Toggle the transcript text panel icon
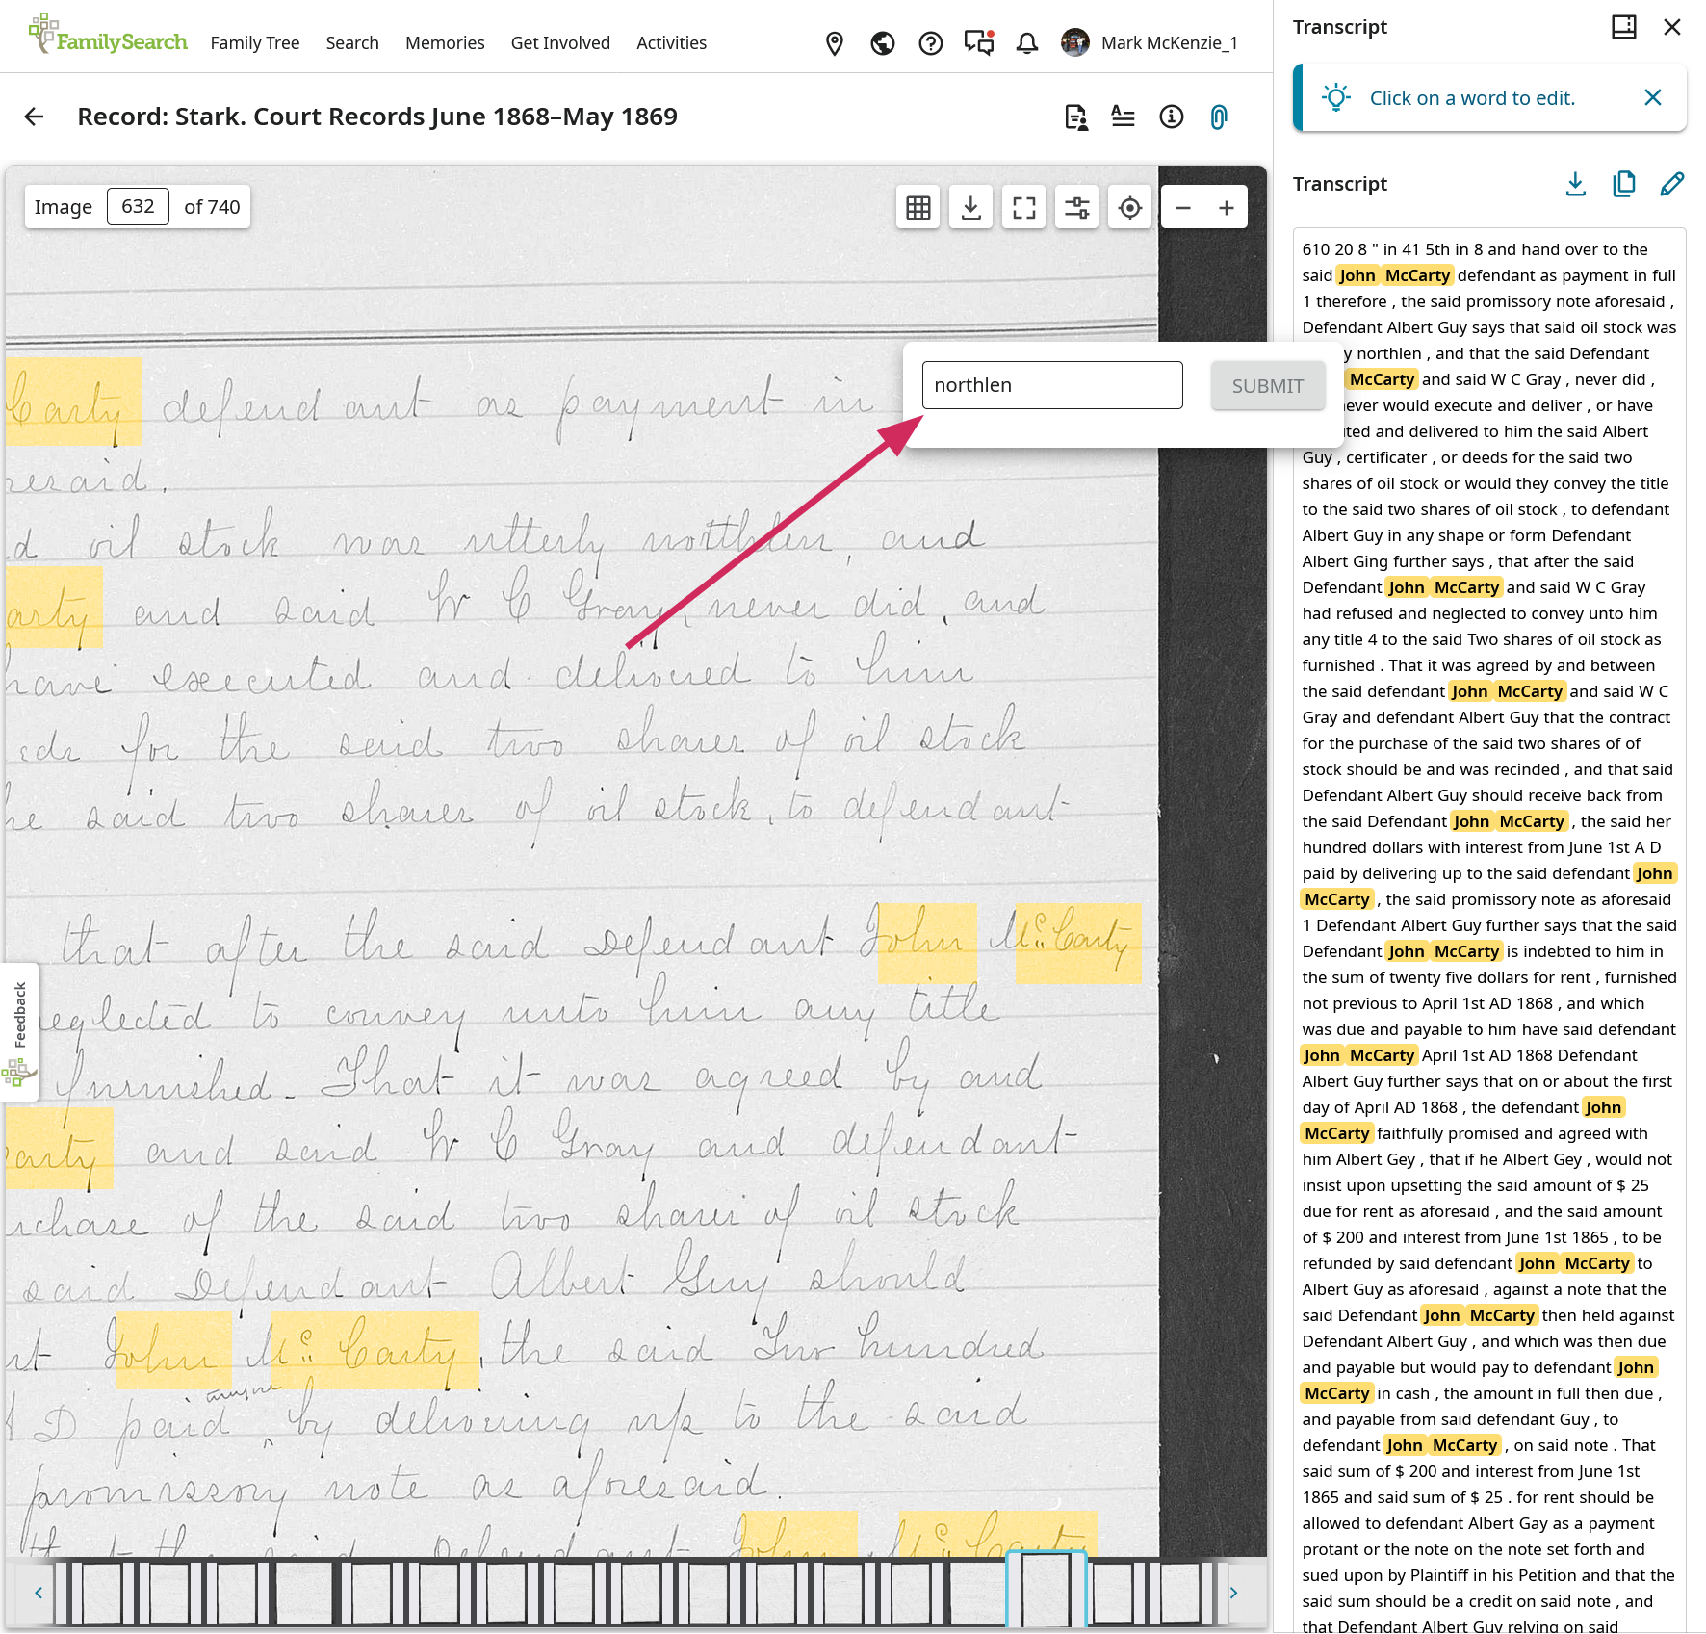The image size is (1706, 1634). (x=1123, y=117)
